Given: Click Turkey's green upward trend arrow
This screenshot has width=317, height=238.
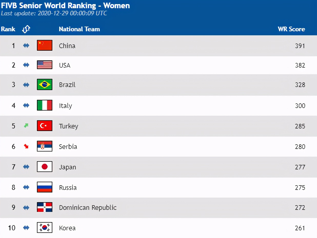Looking at the screenshot, I should [26, 126].
